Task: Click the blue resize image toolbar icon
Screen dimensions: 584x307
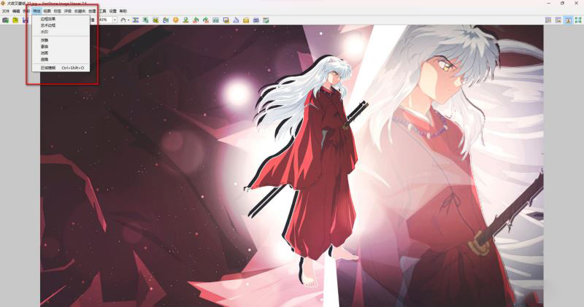Action: [x=136, y=20]
